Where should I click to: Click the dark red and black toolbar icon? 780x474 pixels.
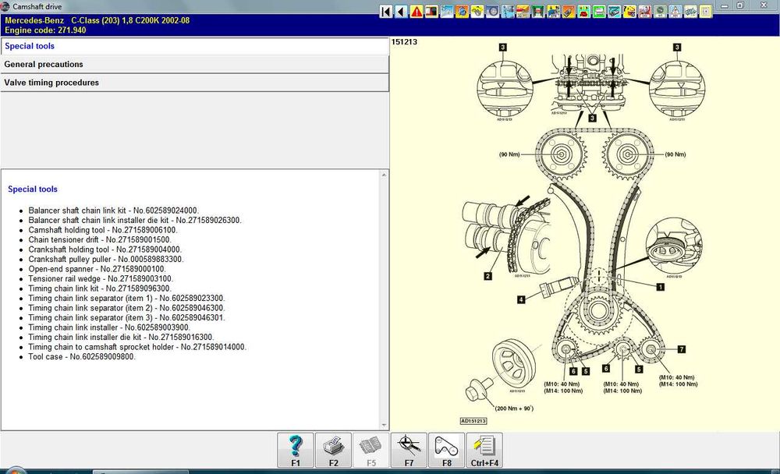[432, 12]
